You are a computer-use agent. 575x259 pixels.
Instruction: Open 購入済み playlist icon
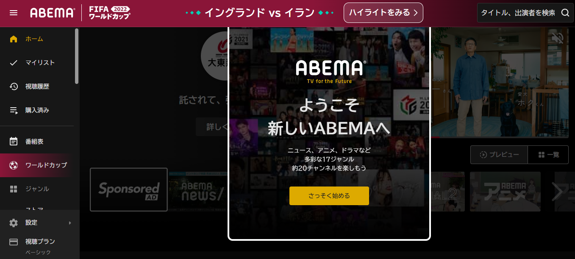14,110
